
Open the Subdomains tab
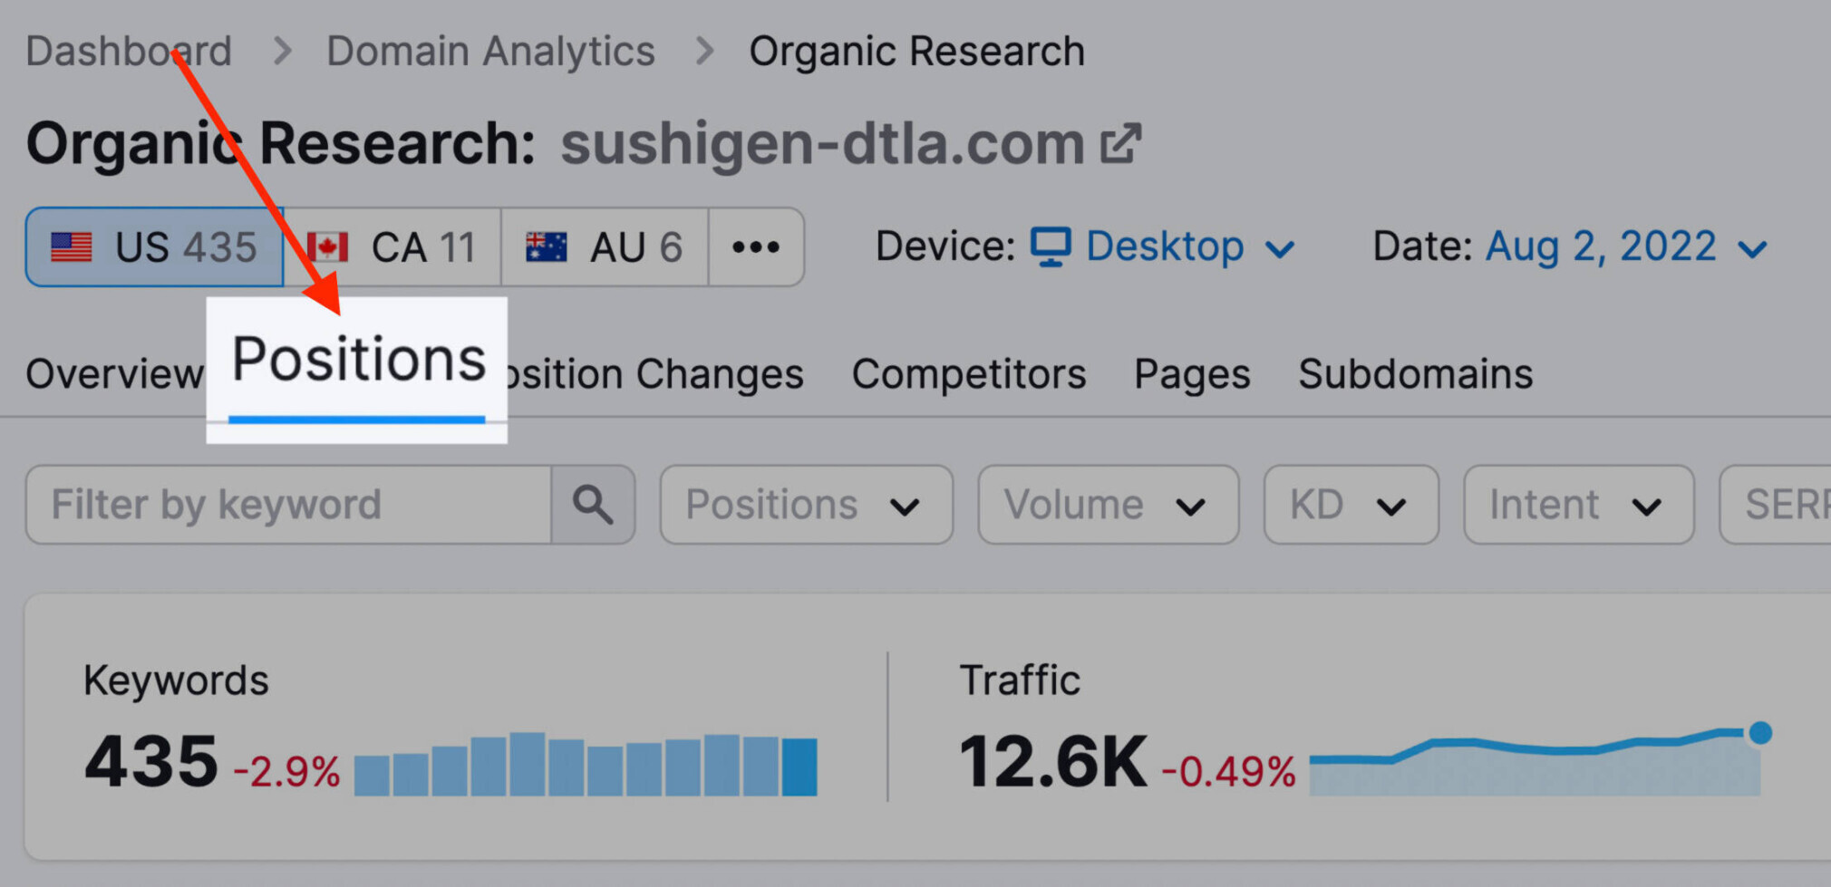click(1415, 373)
